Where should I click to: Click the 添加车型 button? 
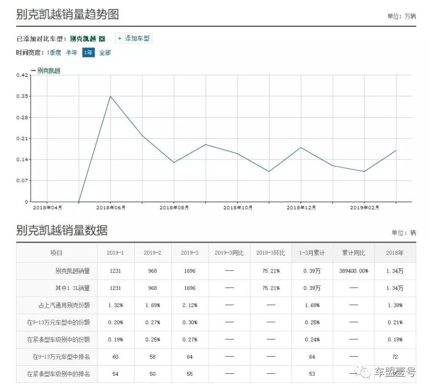[x=134, y=38]
